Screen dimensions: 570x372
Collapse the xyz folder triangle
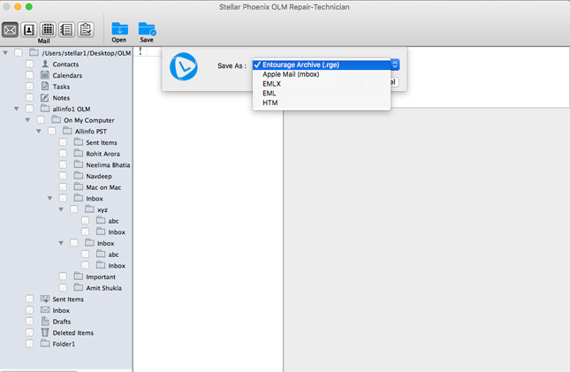click(x=61, y=209)
